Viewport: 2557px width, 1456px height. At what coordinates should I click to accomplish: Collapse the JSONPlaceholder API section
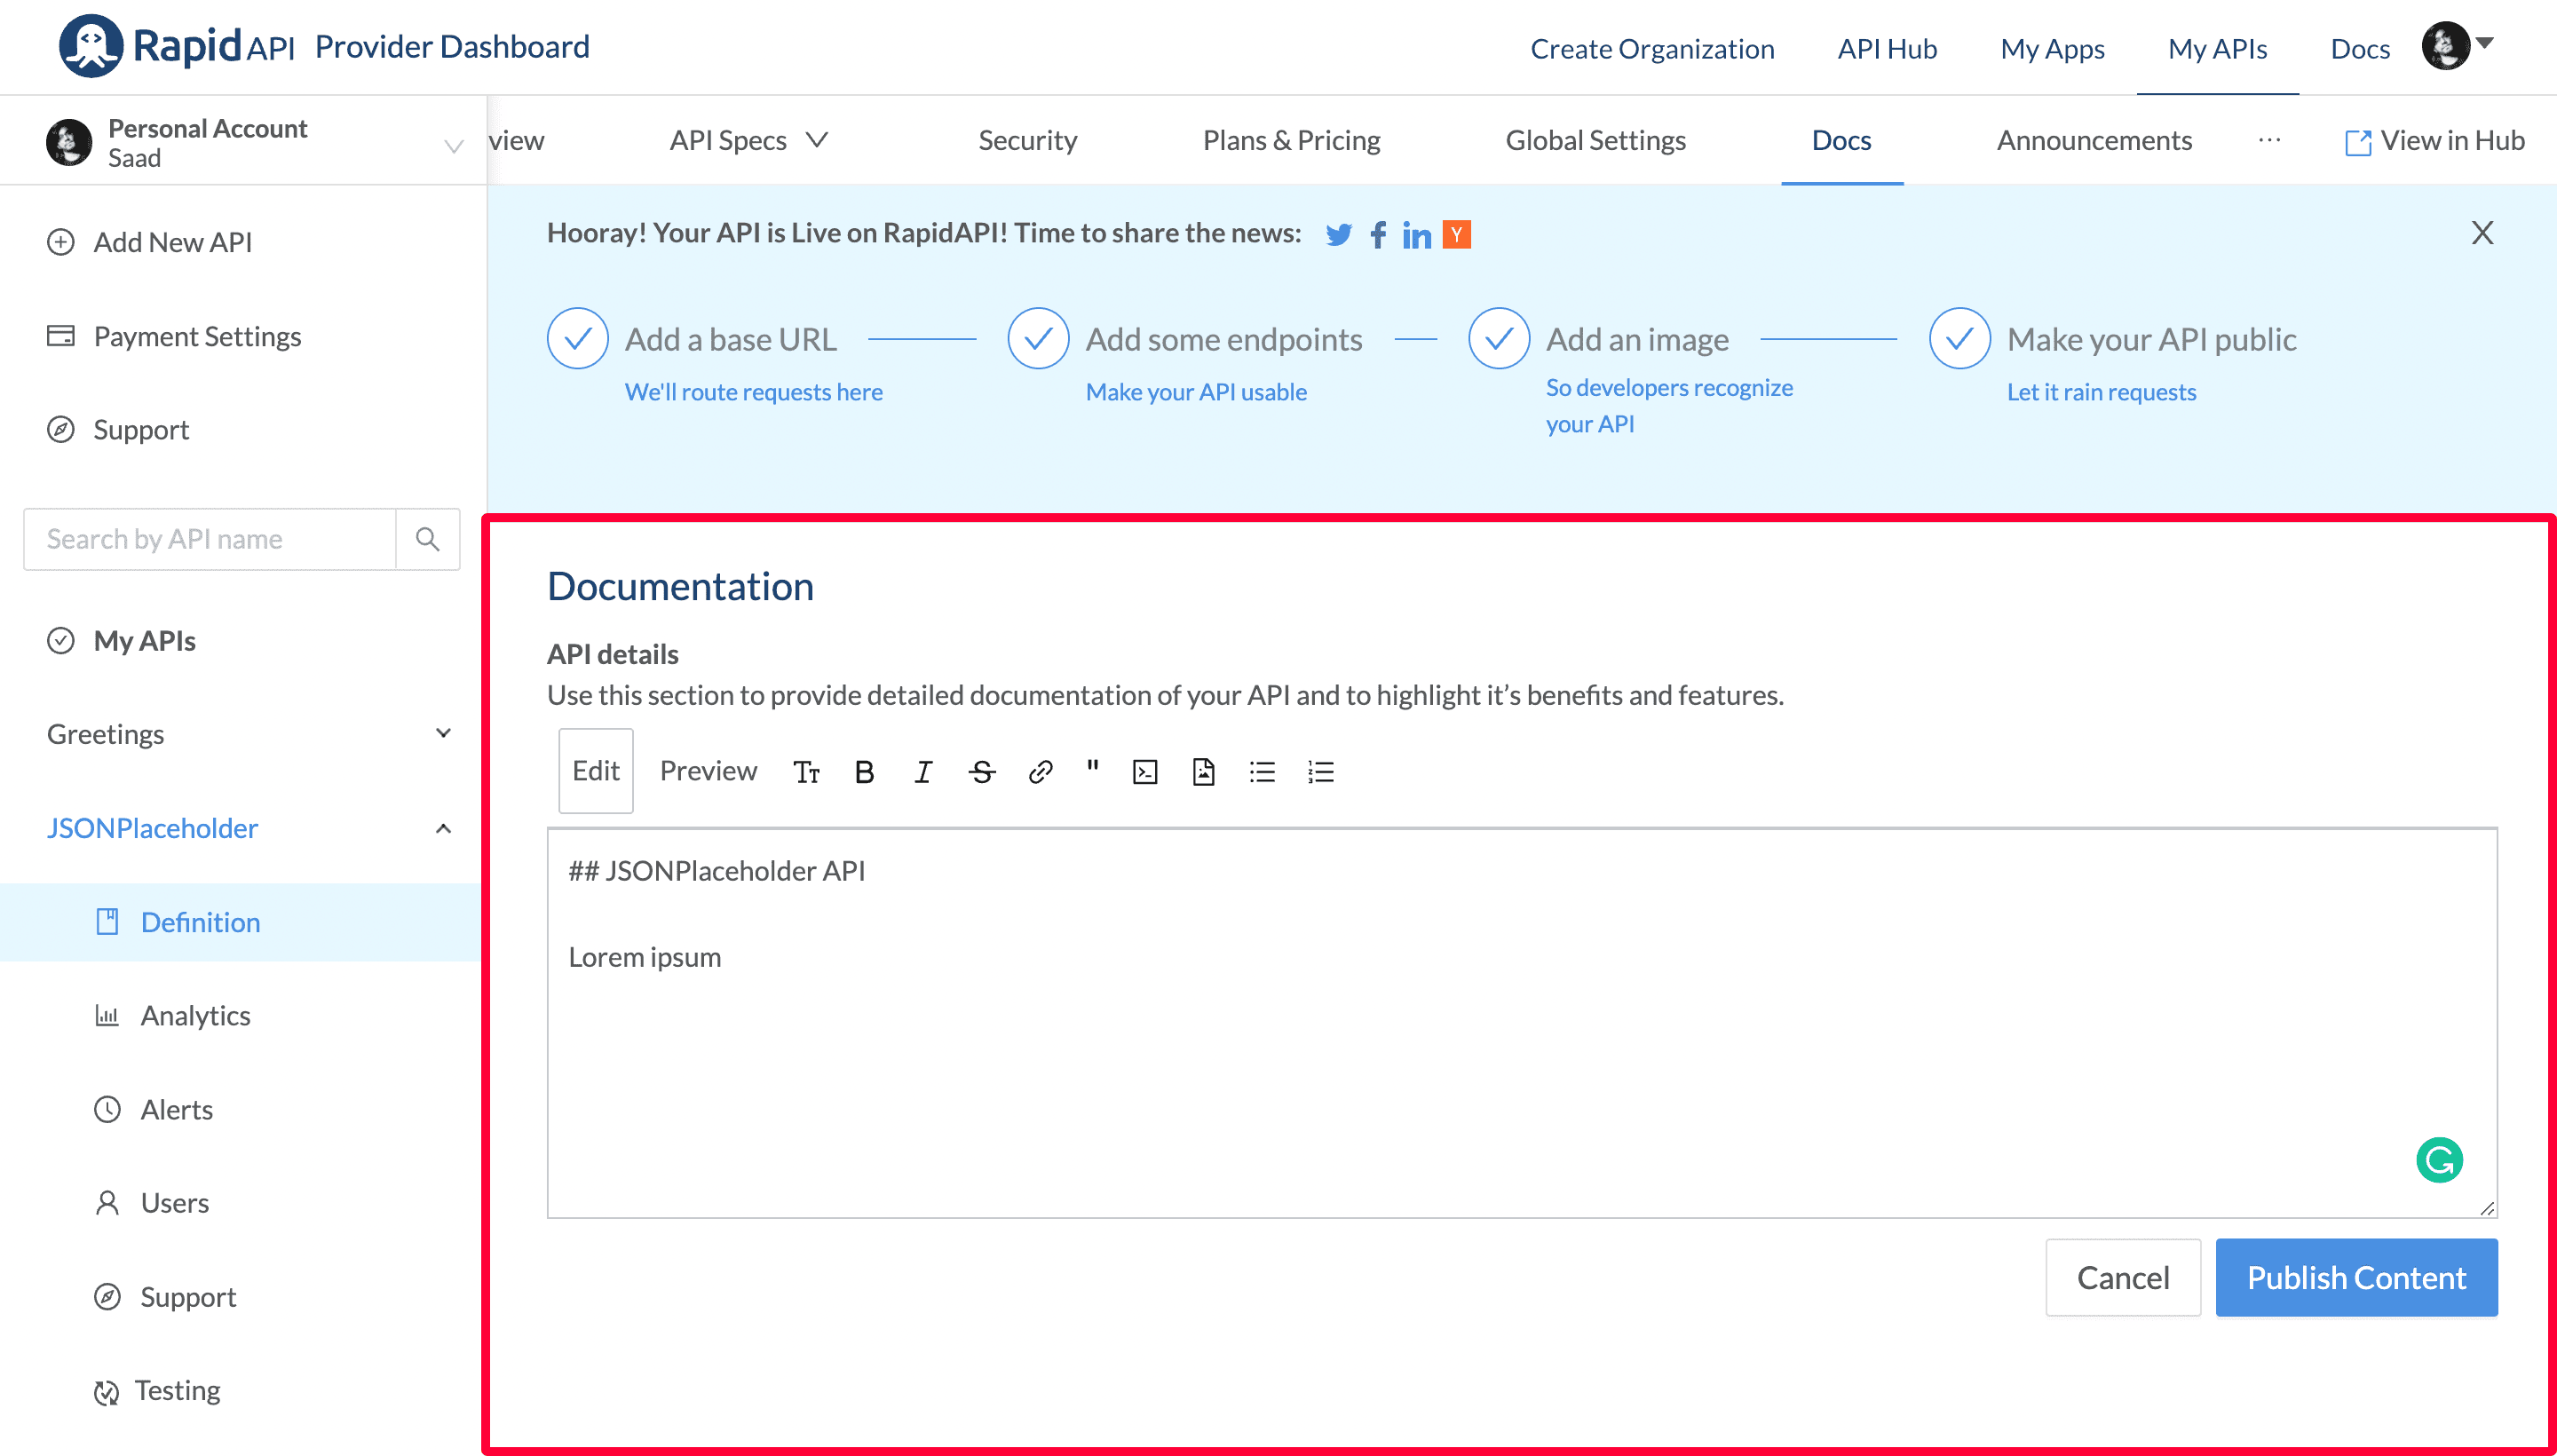(x=444, y=828)
